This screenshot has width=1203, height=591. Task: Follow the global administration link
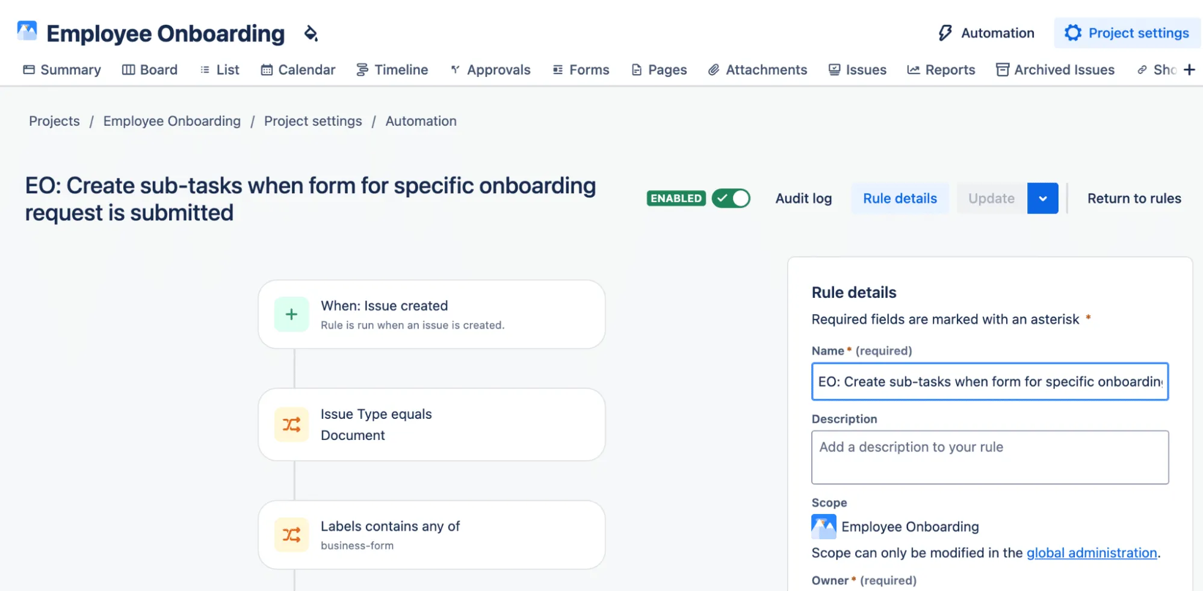[x=1091, y=553]
